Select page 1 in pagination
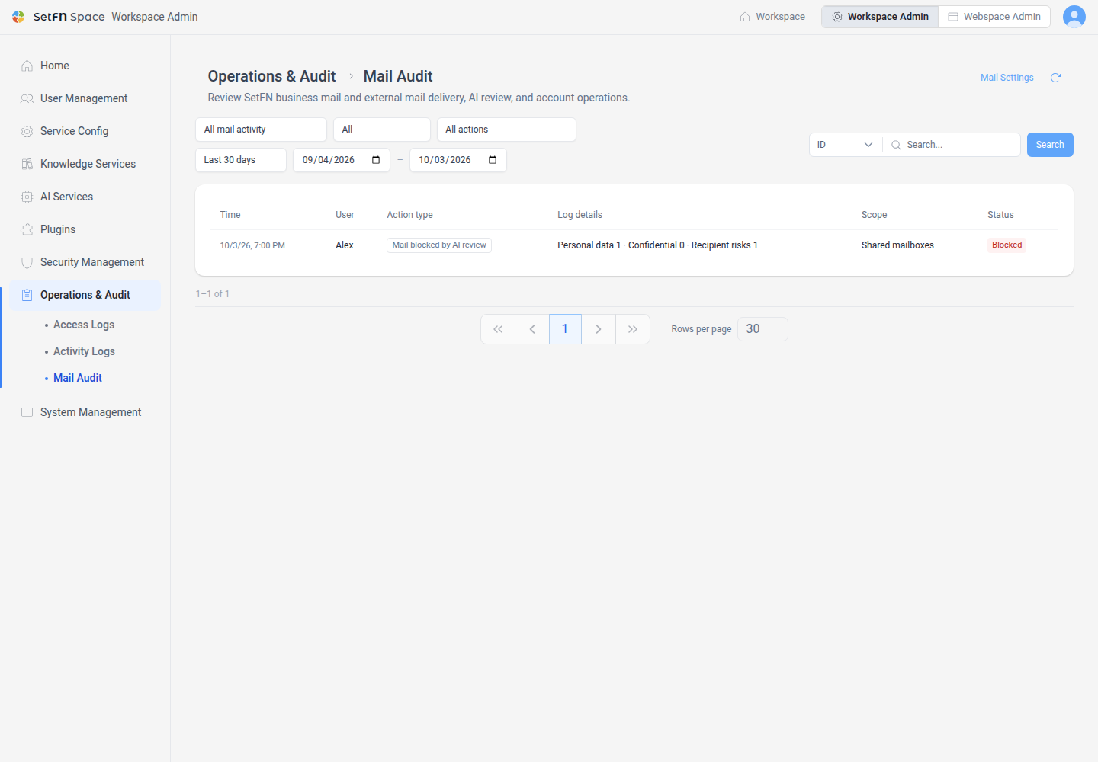 (x=565, y=329)
